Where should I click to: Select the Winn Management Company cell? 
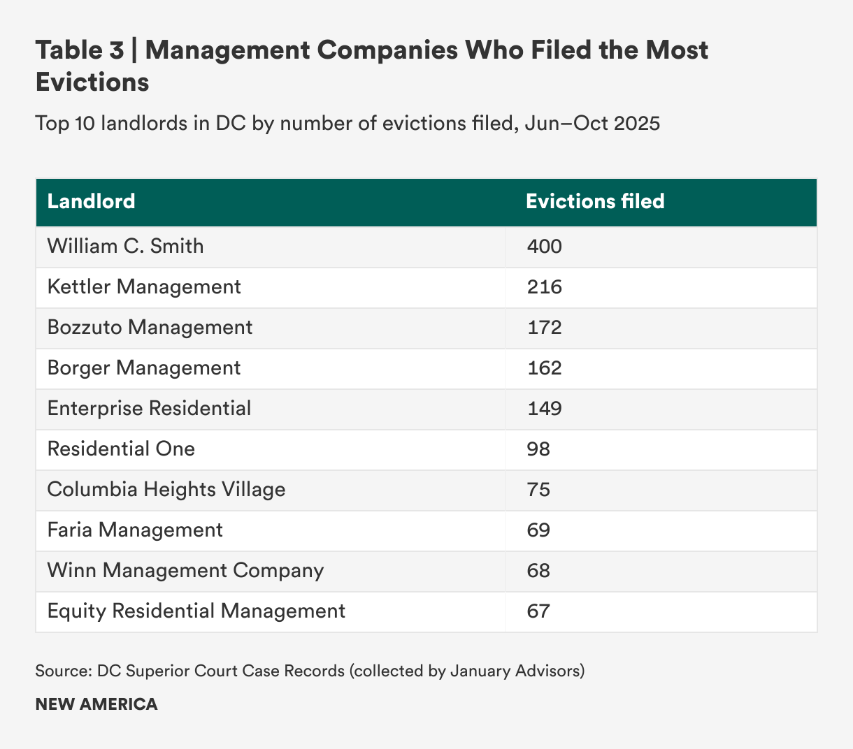coord(185,571)
